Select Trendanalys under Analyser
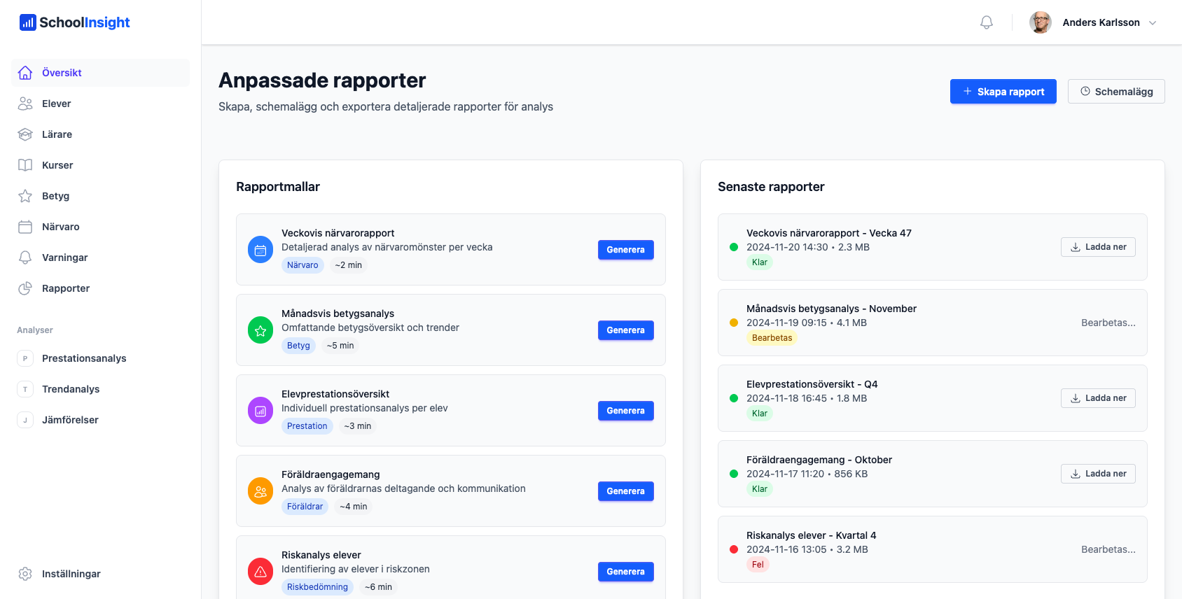1182x599 pixels. pos(70,389)
